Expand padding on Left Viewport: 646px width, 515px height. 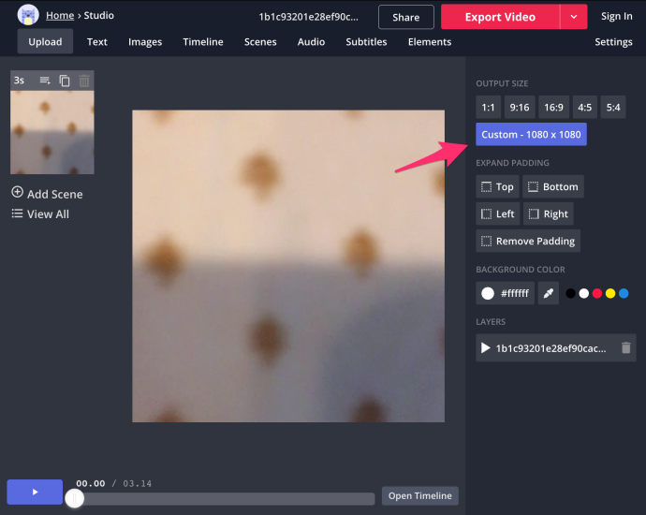(498, 213)
